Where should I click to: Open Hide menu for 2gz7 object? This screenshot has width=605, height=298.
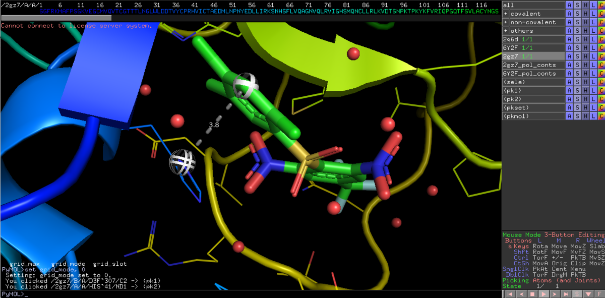(x=585, y=56)
